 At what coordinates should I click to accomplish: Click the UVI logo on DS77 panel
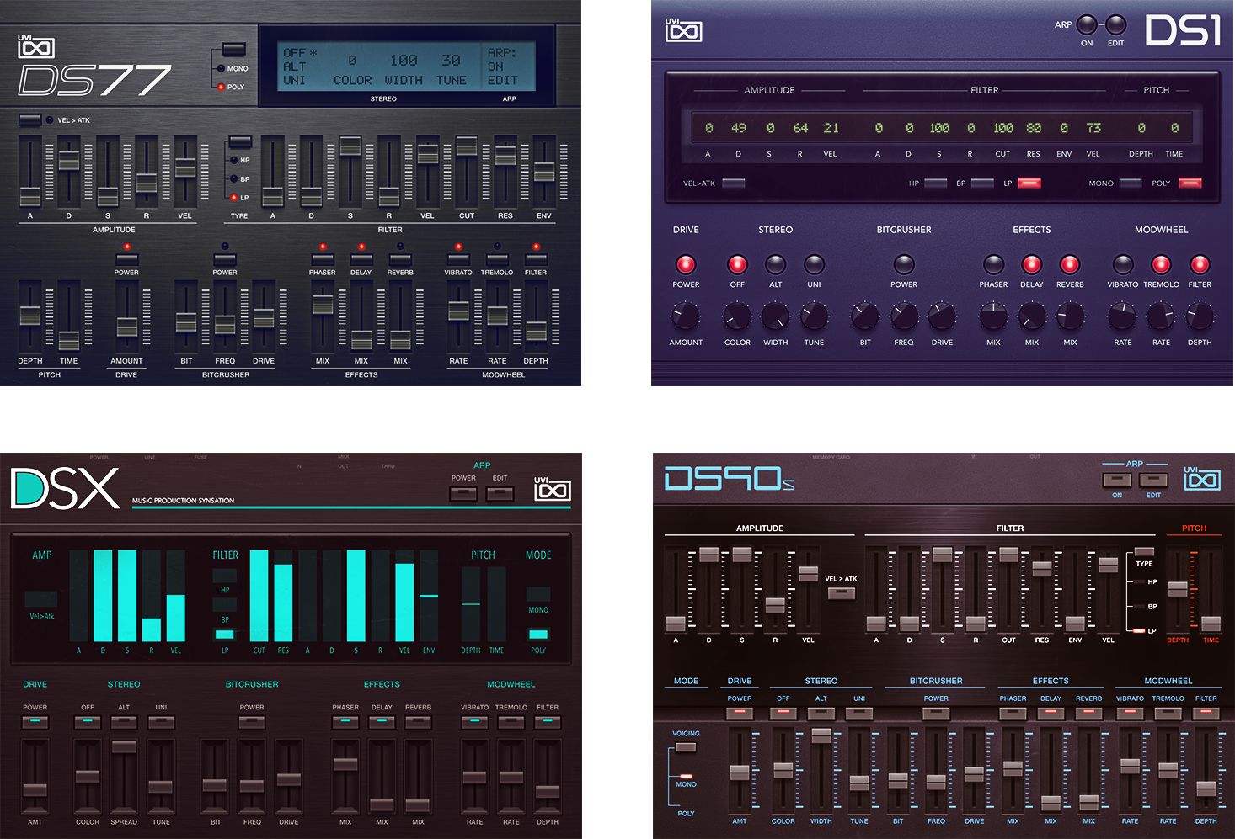36,47
